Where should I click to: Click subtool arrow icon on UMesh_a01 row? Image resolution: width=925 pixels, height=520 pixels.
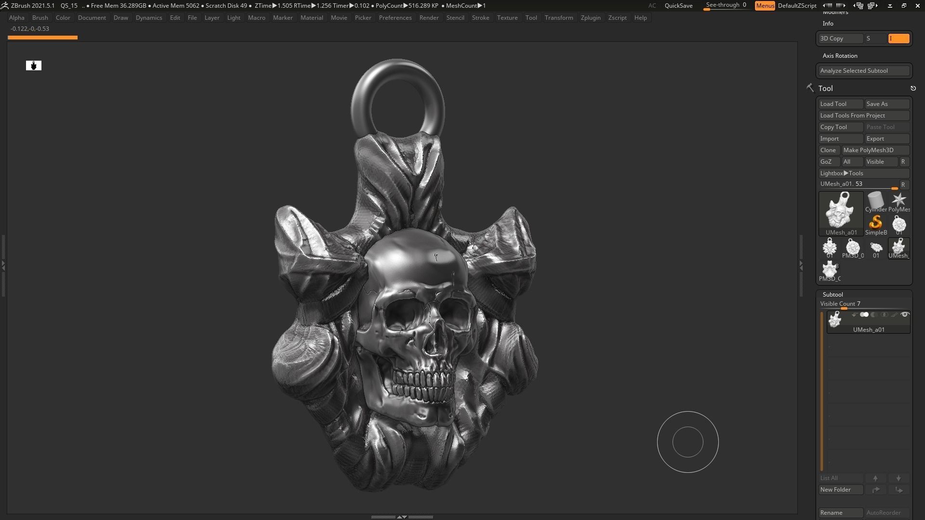[x=854, y=315]
